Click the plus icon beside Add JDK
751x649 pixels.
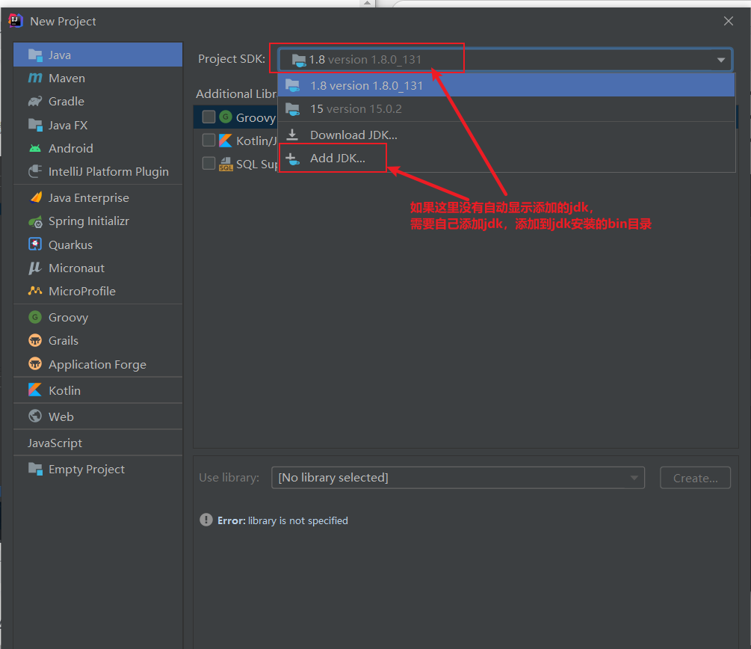pos(292,159)
